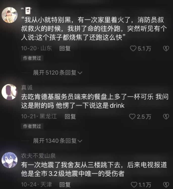Tap broken heart on the 黑龙江 comment

pos(166,117)
